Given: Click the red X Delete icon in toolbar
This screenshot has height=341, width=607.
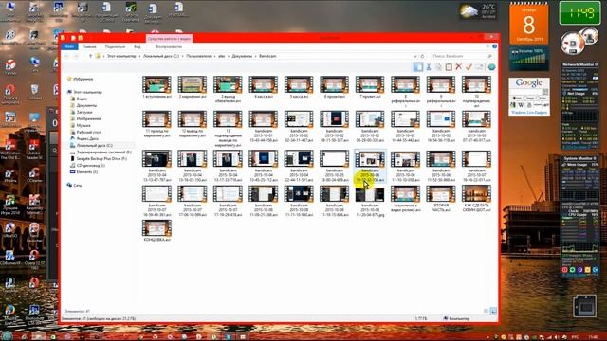Looking at the screenshot, I should [x=459, y=67].
